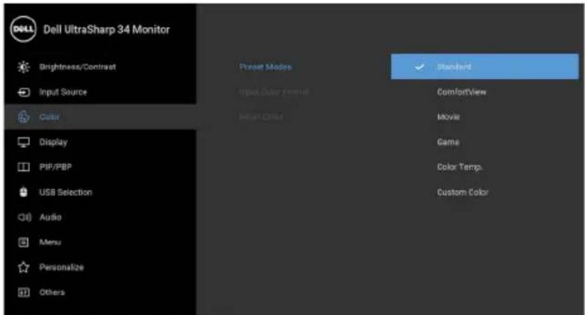Open USB Selection via its mouse icon
Viewport: 585px width, 315px height.
[24, 192]
